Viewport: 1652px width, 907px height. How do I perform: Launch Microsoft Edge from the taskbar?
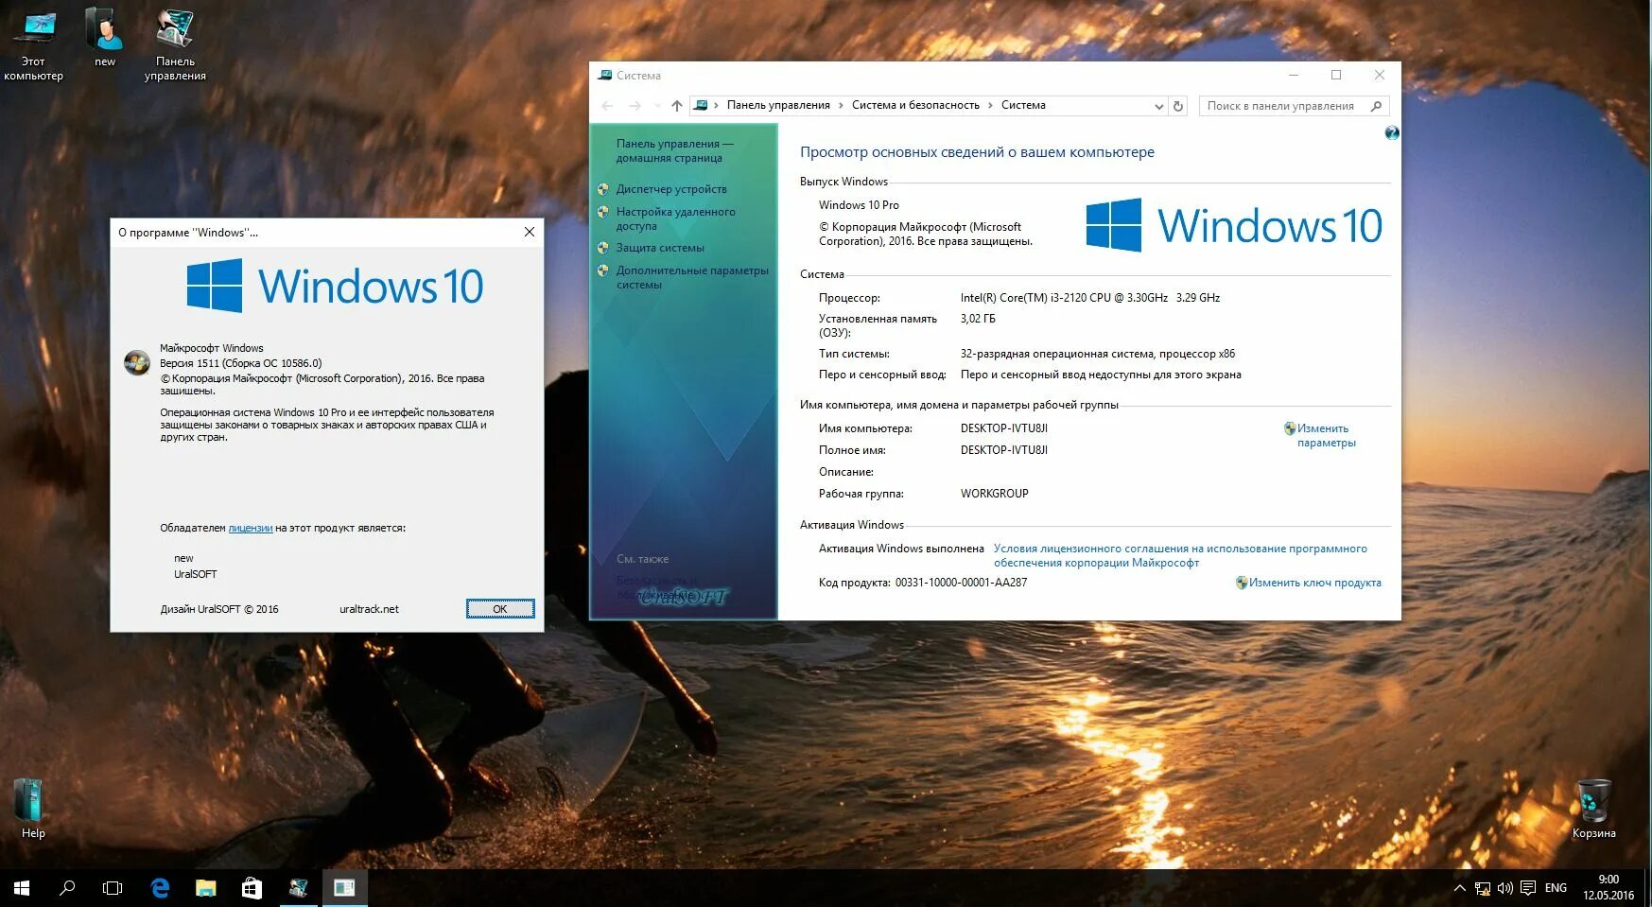(160, 888)
